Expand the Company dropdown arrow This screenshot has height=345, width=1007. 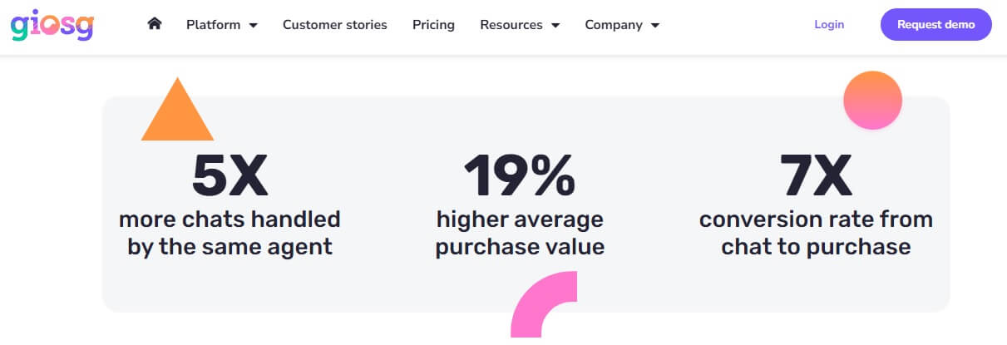tap(655, 26)
